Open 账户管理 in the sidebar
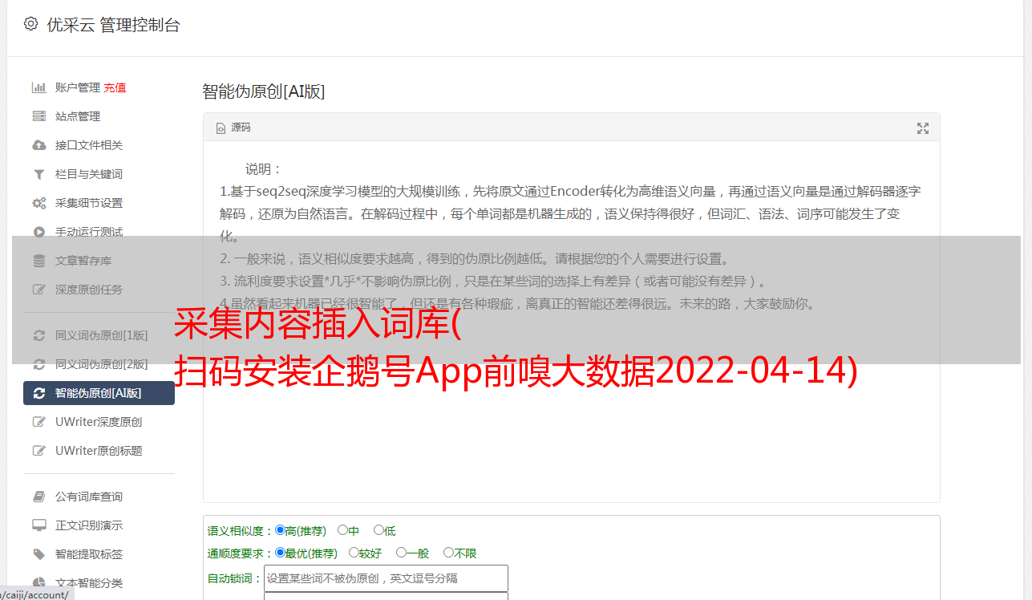The image size is (1032, 600). click(x=77, y=87)
